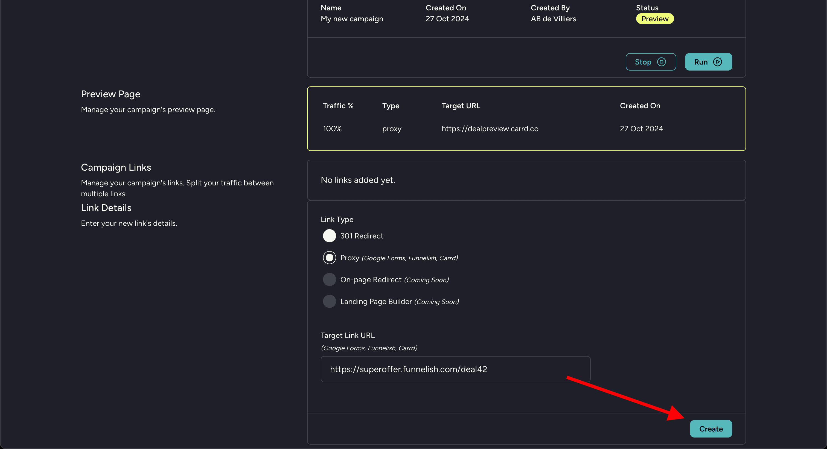
Task: Choose On-page Redirect radio option
Action: tap(329, 279)
